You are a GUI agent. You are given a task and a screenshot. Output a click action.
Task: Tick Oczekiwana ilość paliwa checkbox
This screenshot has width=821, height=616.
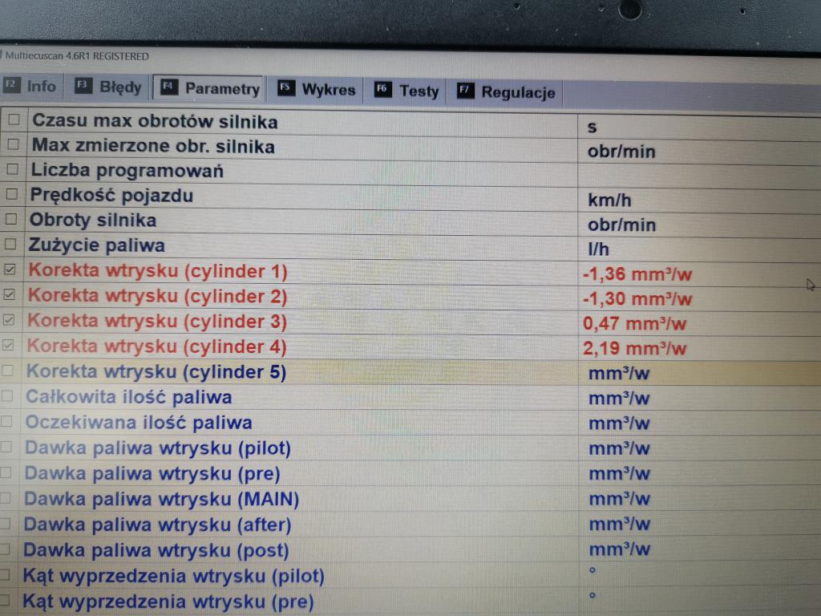point(6,421)
